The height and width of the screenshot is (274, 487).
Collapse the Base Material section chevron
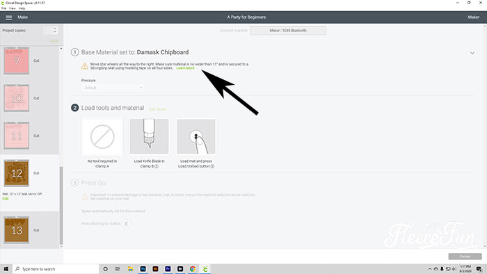coord(472,53)
